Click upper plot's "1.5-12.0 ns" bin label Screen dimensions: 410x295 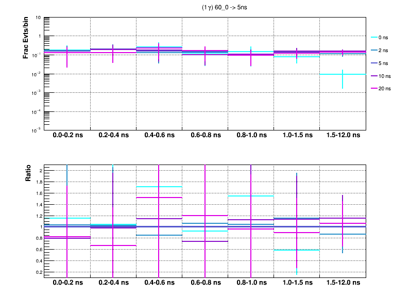343,136
